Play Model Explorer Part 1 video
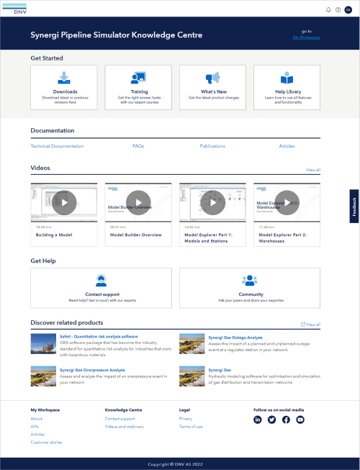The image size is (360, 470). (213, 203)
